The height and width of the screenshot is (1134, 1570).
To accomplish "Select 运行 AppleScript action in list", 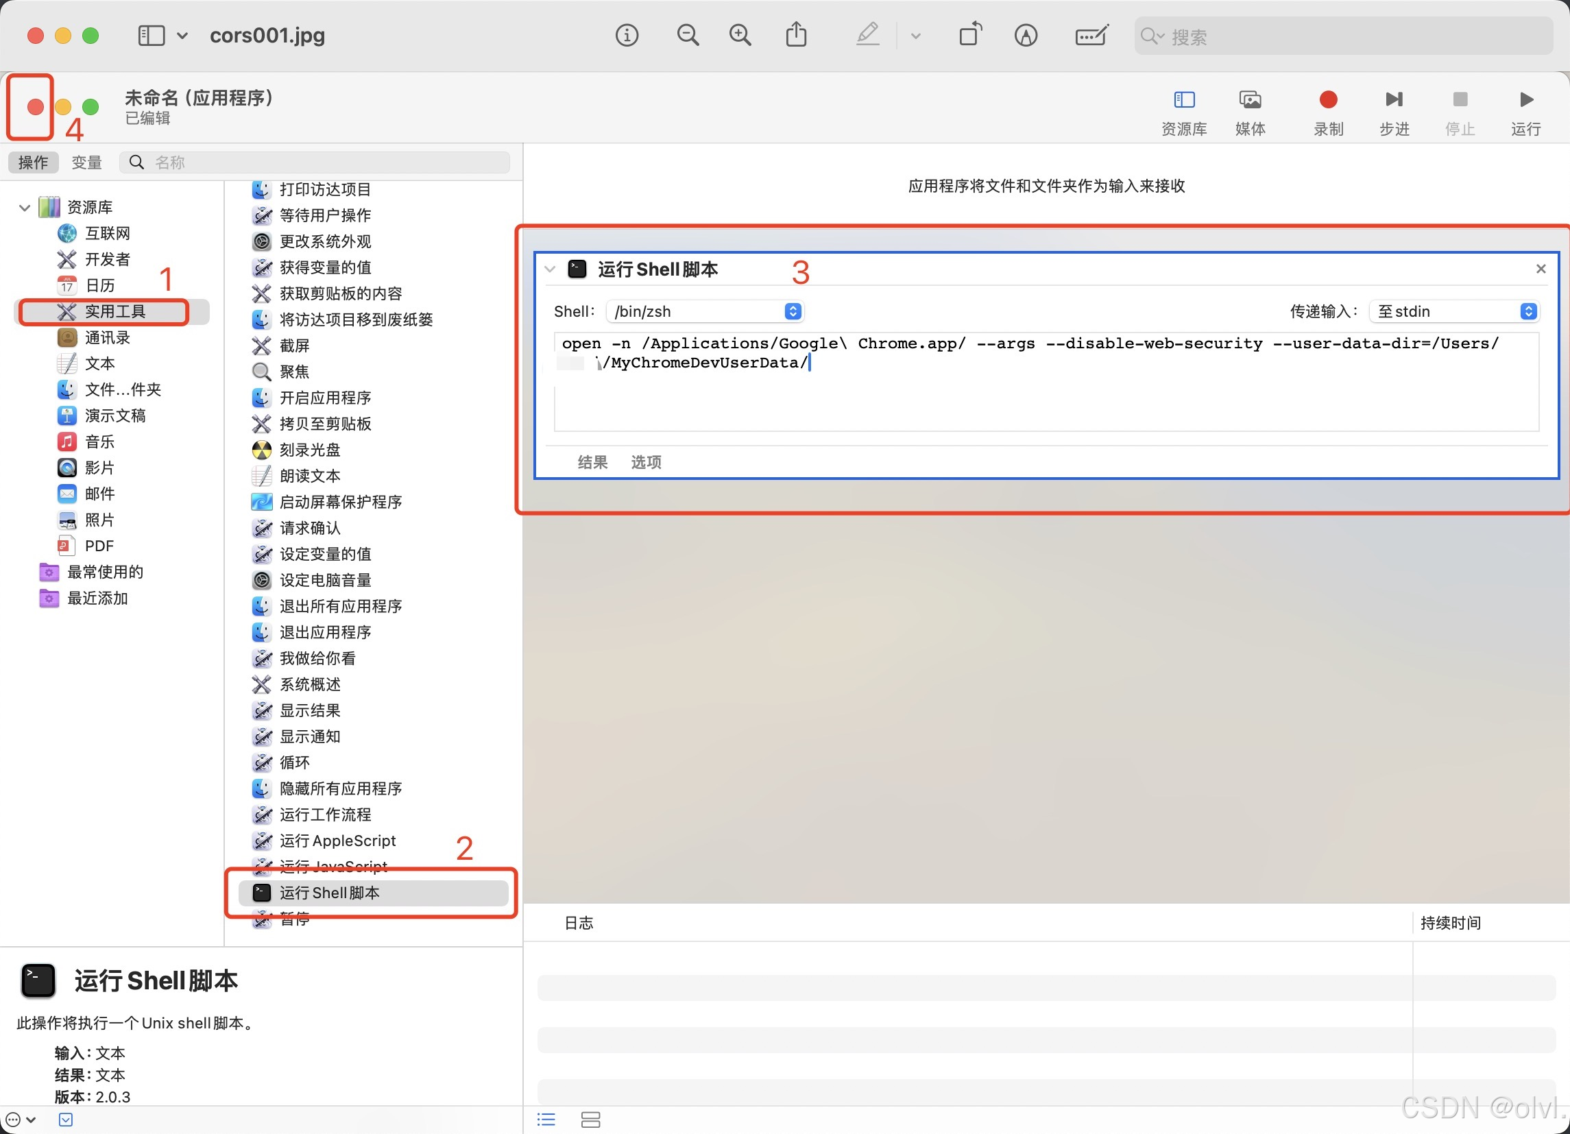I will [337, 841].
